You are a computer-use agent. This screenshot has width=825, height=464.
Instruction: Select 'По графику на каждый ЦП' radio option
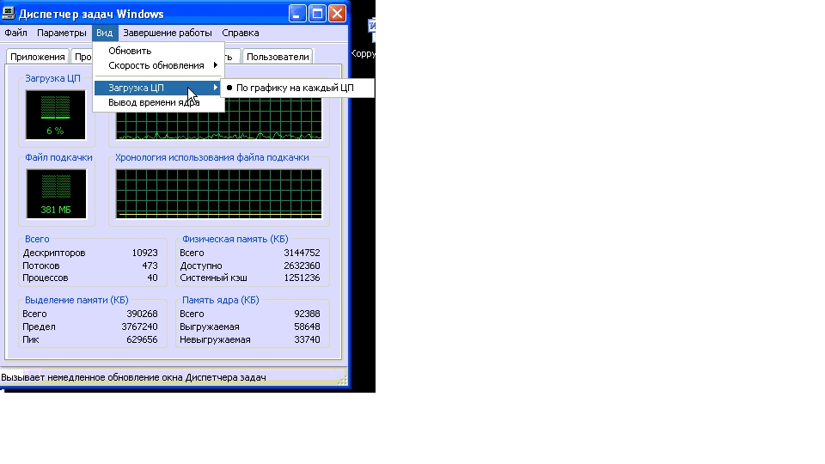pos(296,88)
